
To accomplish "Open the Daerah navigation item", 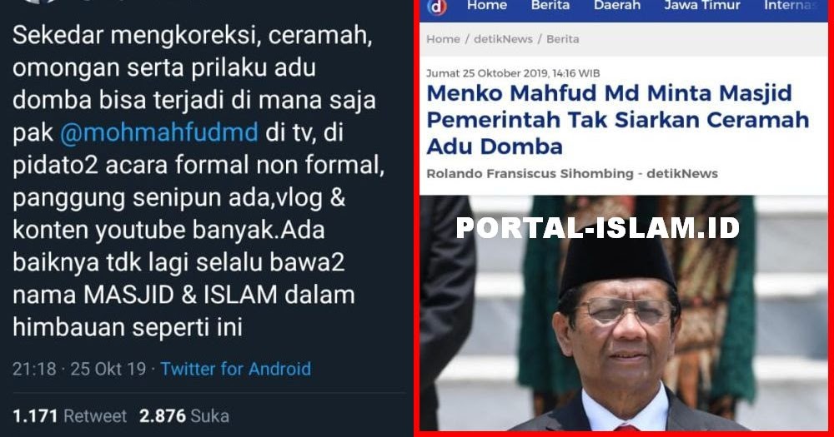I will pos(617,5).
